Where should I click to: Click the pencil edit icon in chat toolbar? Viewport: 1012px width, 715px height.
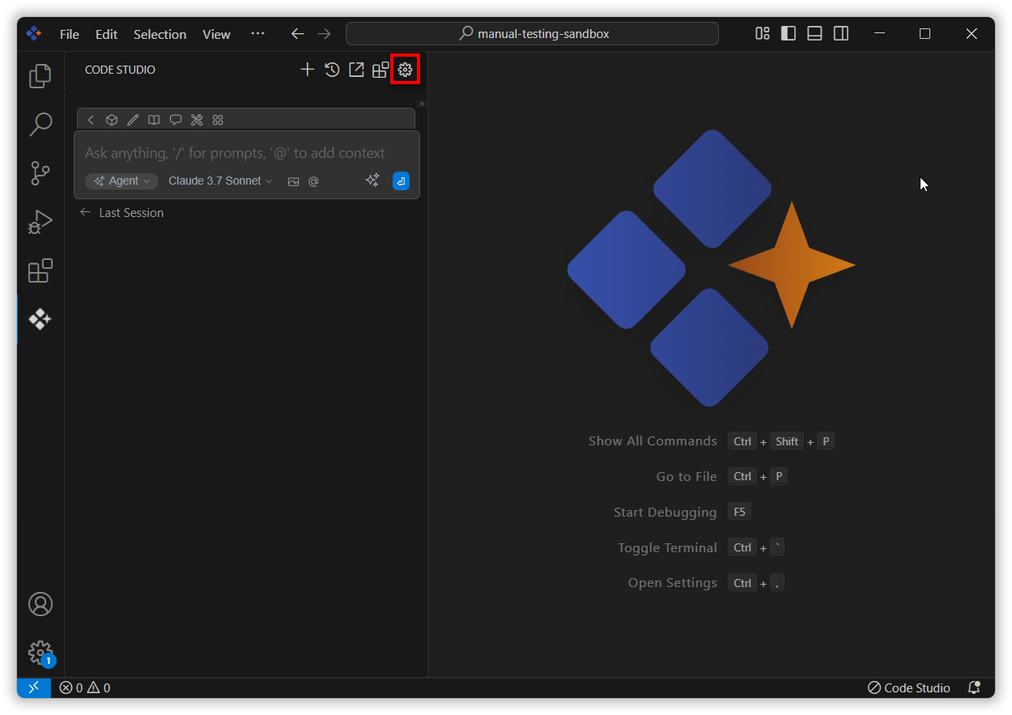[x=133, y=120]
